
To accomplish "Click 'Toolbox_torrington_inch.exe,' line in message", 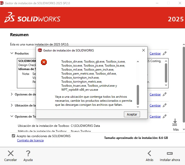I will coord(80,78).
